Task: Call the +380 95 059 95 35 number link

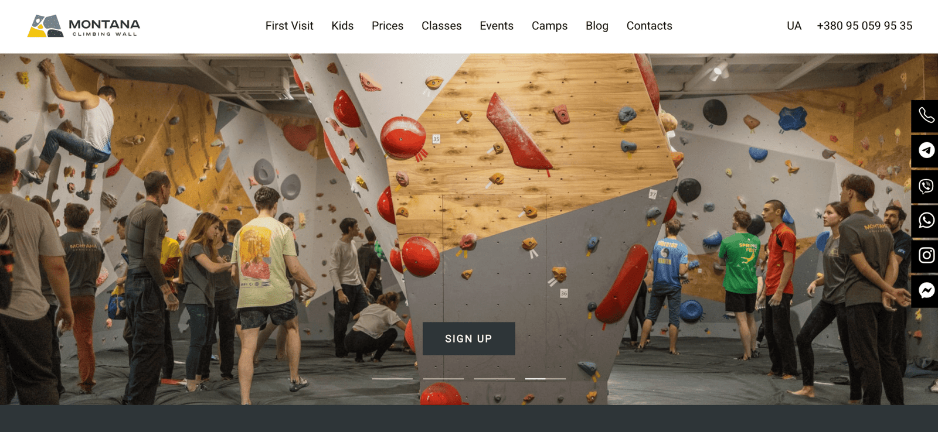Action: click(x=865, y=26)
